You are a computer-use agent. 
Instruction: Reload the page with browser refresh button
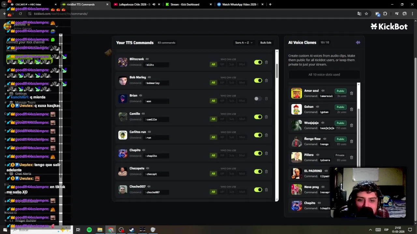pyautogui.click(x=20, y=14)
